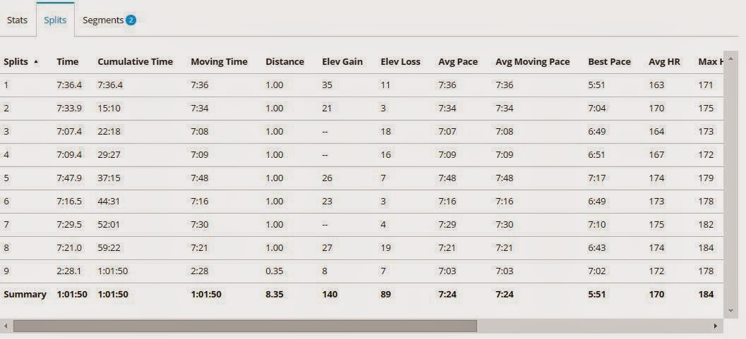Click the Distance column header
The height and width of the screenshot is (339, 746).
[284, 62]
